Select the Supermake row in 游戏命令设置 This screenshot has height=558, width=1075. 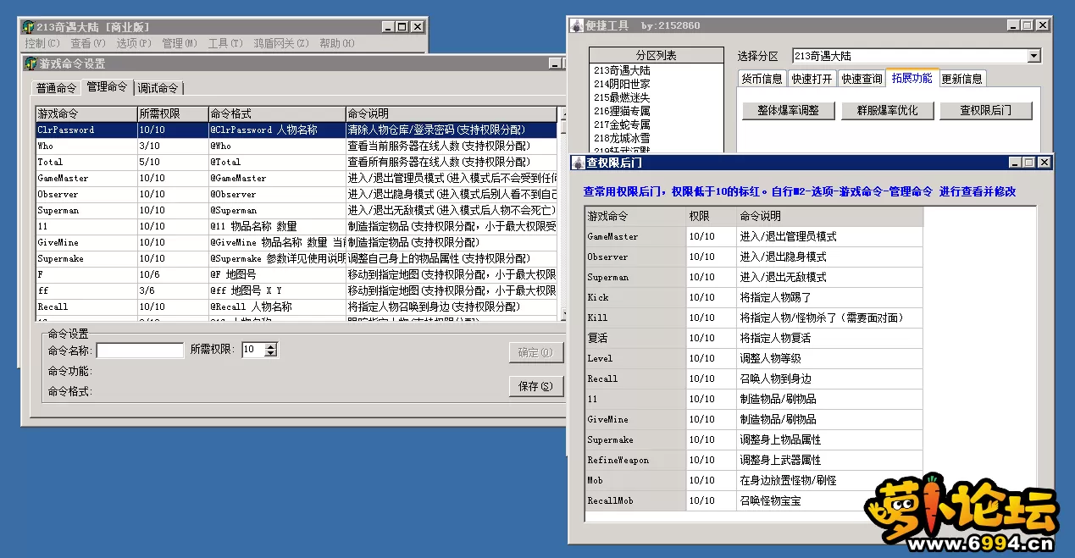[296, 258]
